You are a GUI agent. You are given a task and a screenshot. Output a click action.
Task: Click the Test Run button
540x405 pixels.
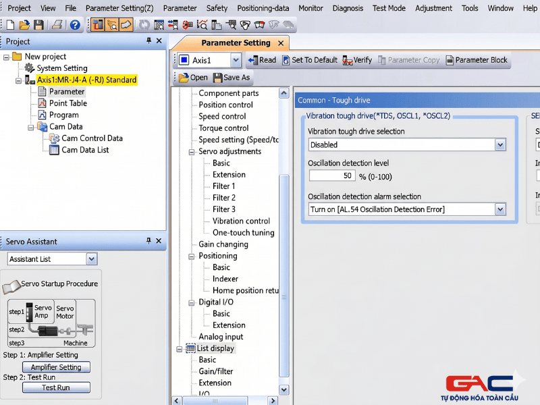[56, 387]
